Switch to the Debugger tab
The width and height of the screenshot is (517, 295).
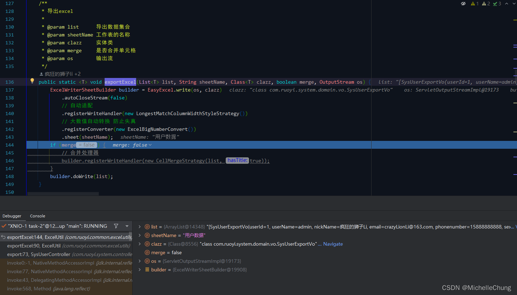click(12, 216)
